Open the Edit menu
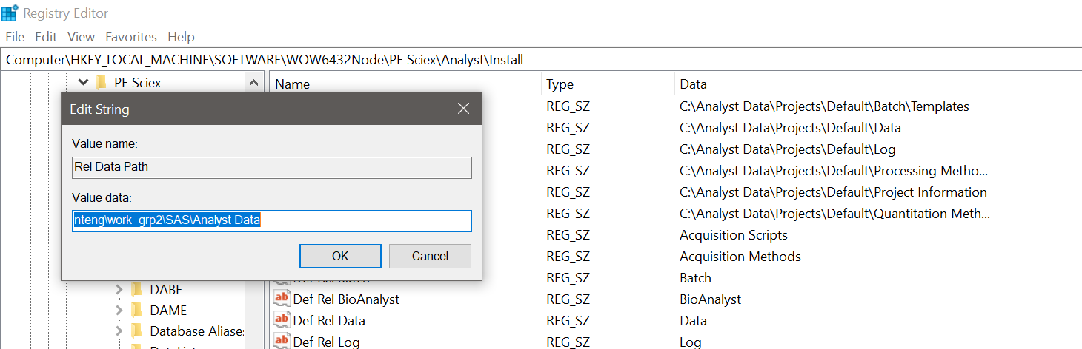 click(46, 36)
